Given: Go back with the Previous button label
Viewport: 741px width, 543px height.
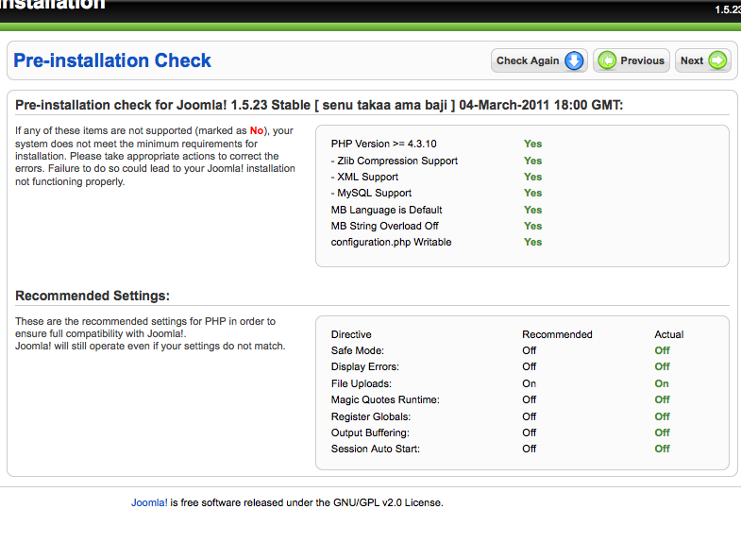Looking at the screenshot, I should coord(642,60).
